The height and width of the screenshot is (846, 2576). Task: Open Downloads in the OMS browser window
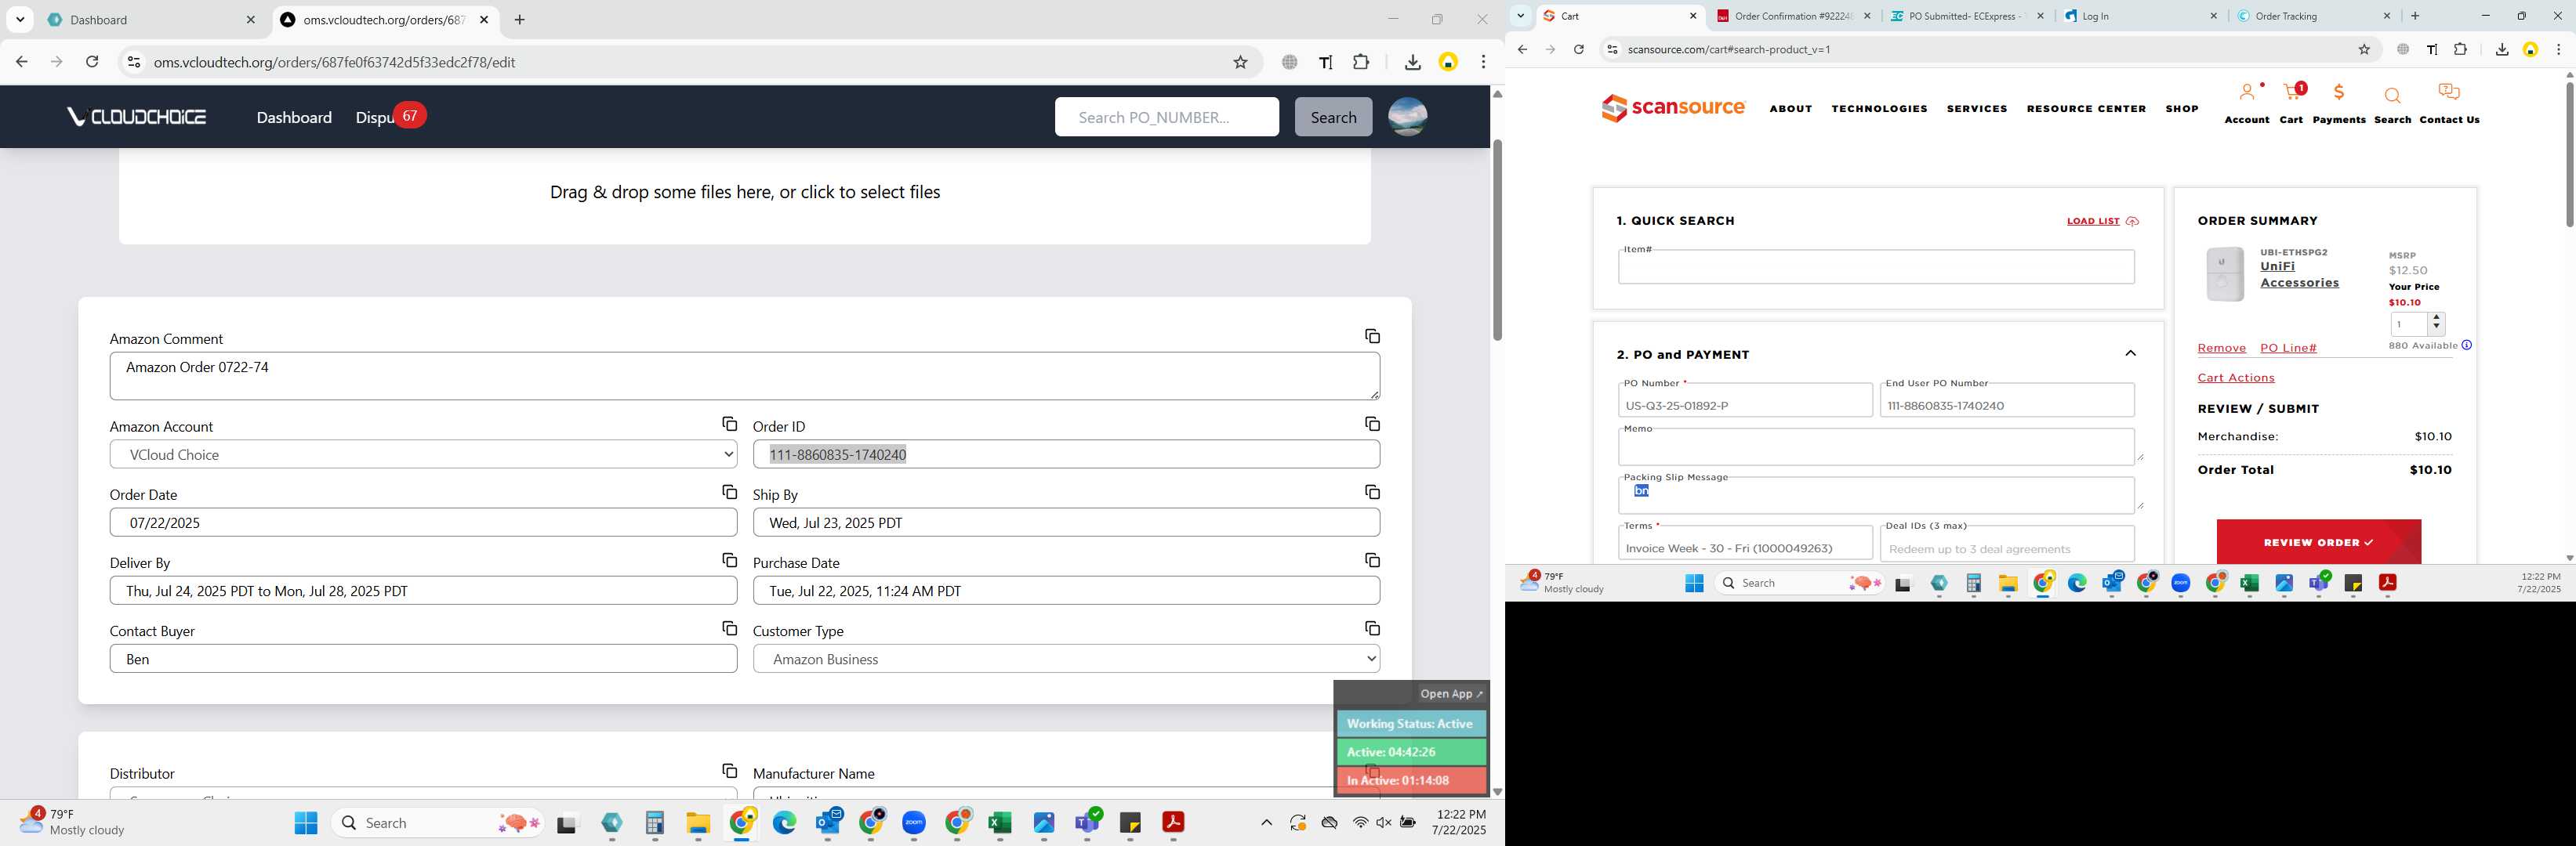pyautogui.click(x=1412, y=62)
